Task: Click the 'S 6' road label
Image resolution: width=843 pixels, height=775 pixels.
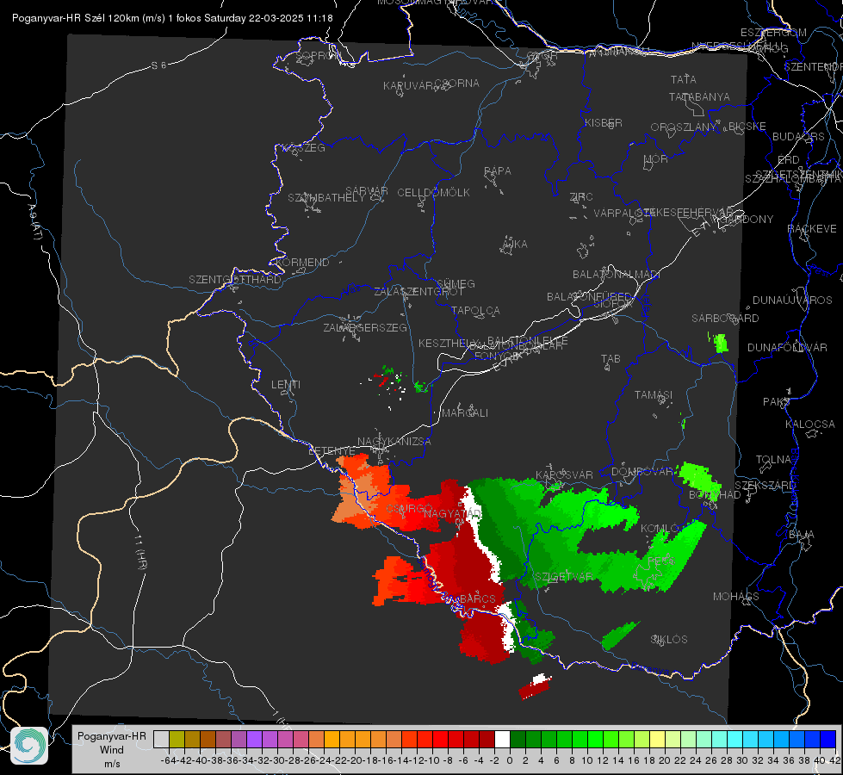Action: coord(158,65)
